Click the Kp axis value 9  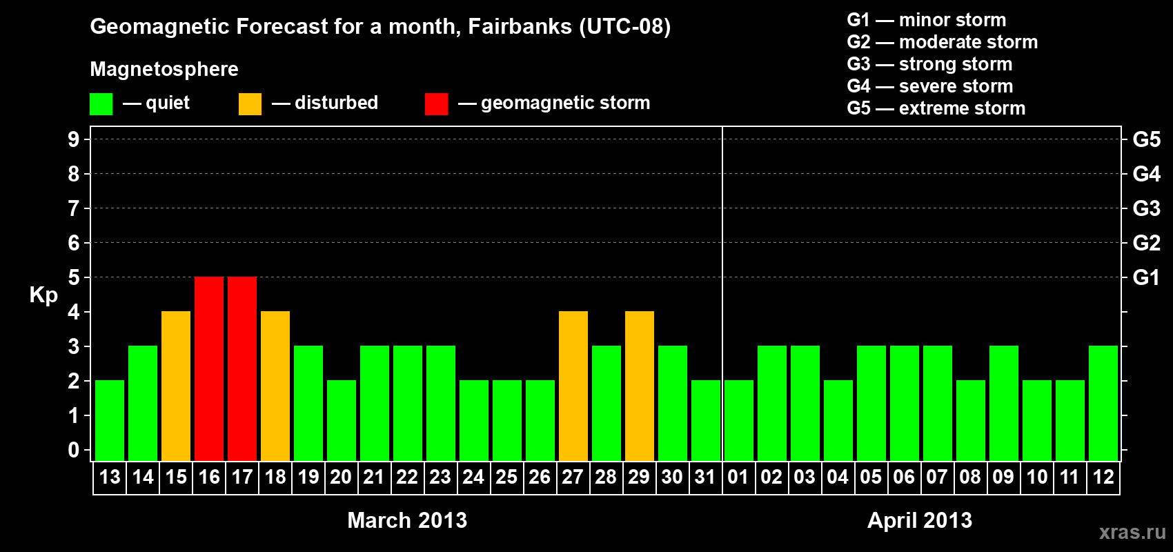(x=74, y=139)
